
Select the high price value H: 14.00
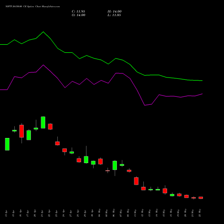click(x=115, y=12)
